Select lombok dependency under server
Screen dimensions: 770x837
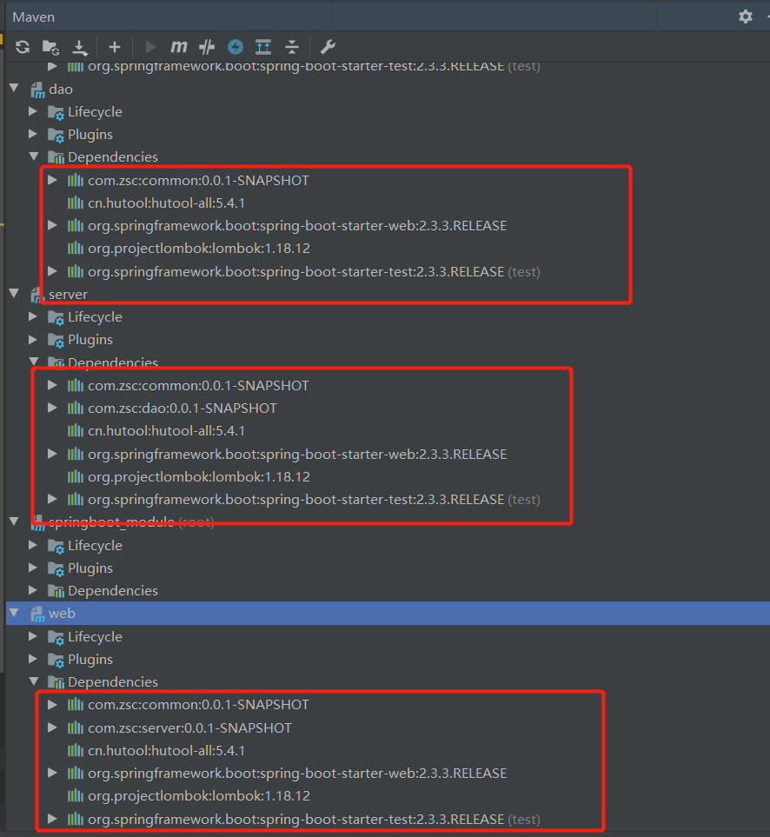point(199,476)
